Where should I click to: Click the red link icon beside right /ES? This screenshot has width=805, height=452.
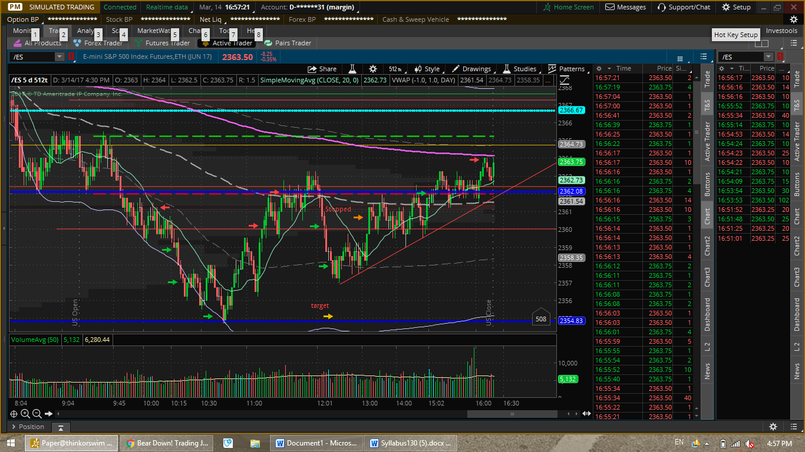[780, 56]
